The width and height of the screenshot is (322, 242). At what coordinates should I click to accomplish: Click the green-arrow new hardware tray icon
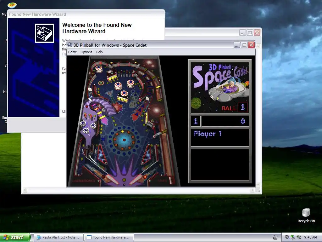(x=293, y=237)
